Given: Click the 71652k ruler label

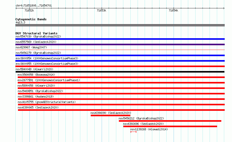Looking at the screenshot, I should (x=29, y=10).
